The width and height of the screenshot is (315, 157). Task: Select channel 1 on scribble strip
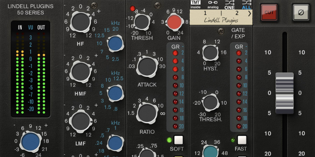[205, 13]
